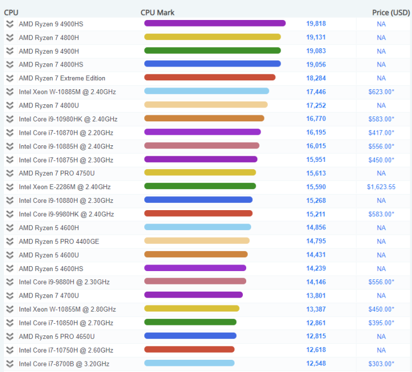Open the AMD Ryzen 7 4700U link
The width and height of the screenshot is (412, 372).
point(49,296)
